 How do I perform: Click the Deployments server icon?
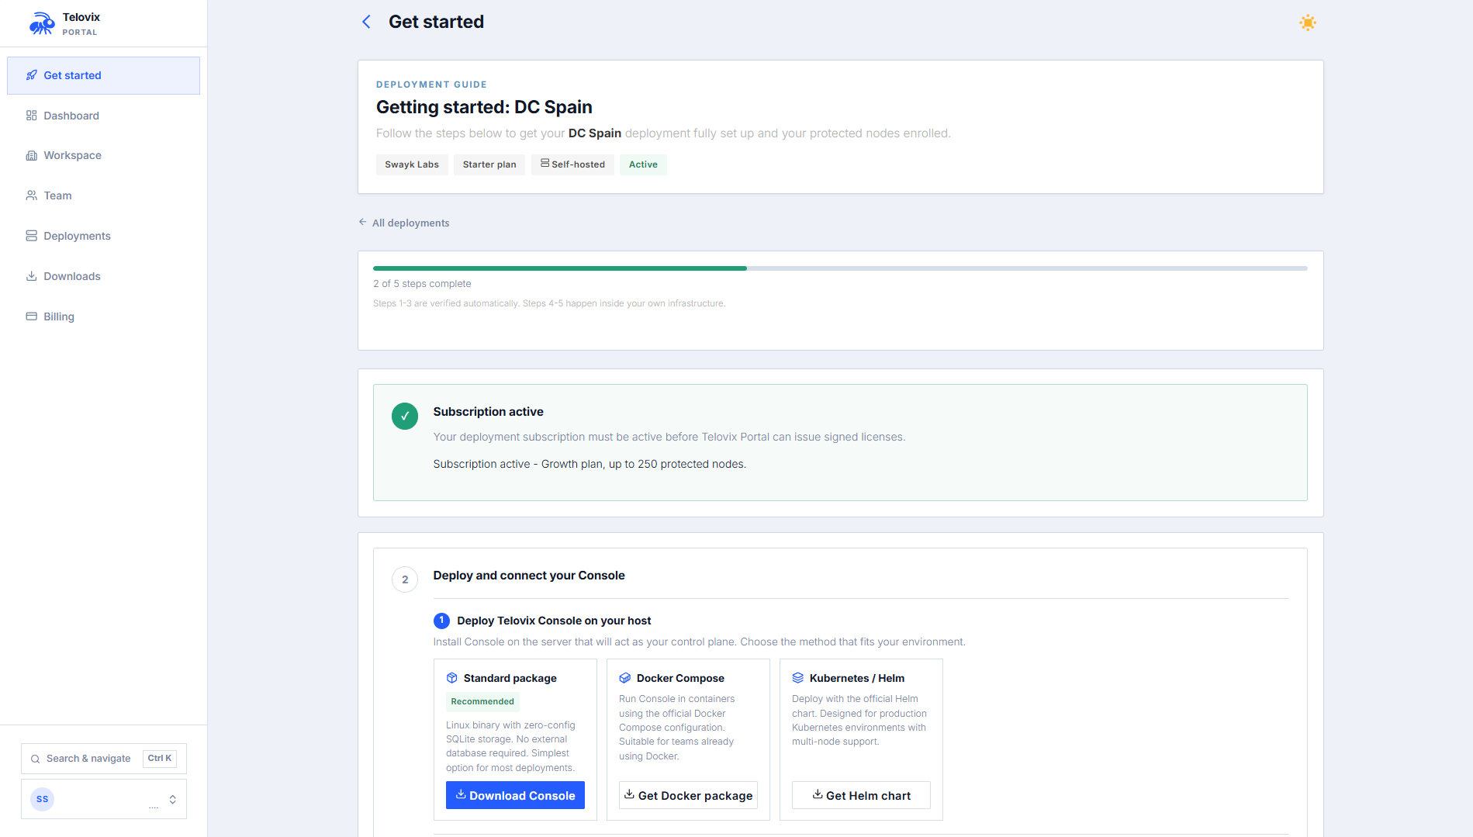tap(32, 236)
